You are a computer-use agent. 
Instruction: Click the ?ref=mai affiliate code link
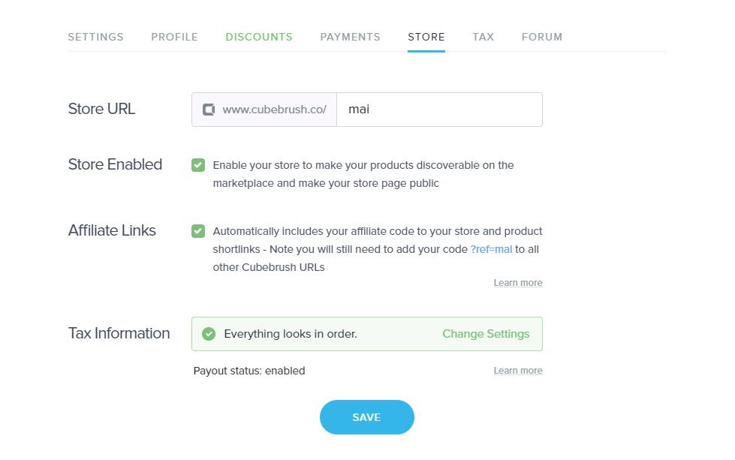coord(491,249)
